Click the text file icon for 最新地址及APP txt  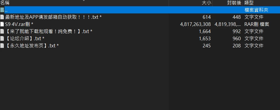2,17
